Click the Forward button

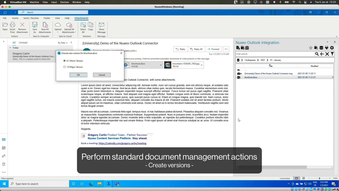(213, 49)
